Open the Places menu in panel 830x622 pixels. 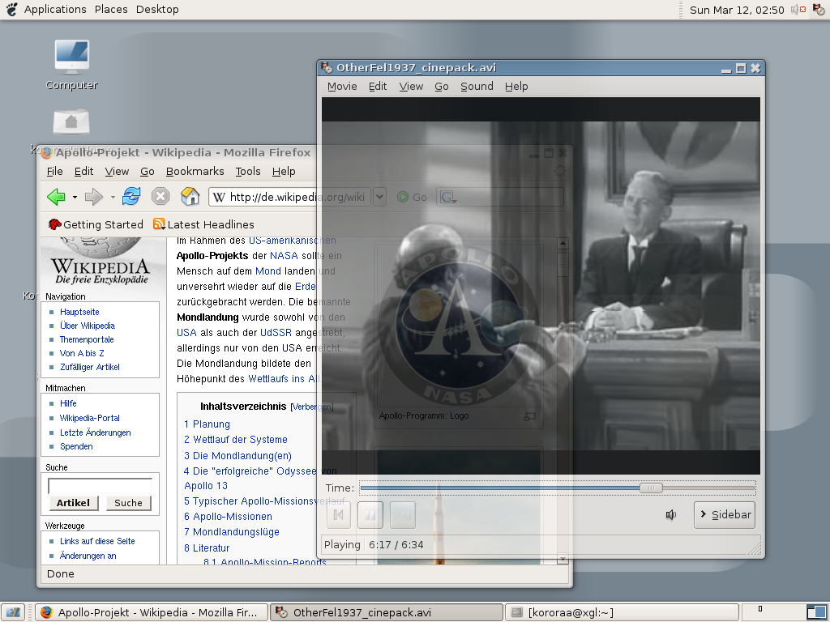click(111, 9)
